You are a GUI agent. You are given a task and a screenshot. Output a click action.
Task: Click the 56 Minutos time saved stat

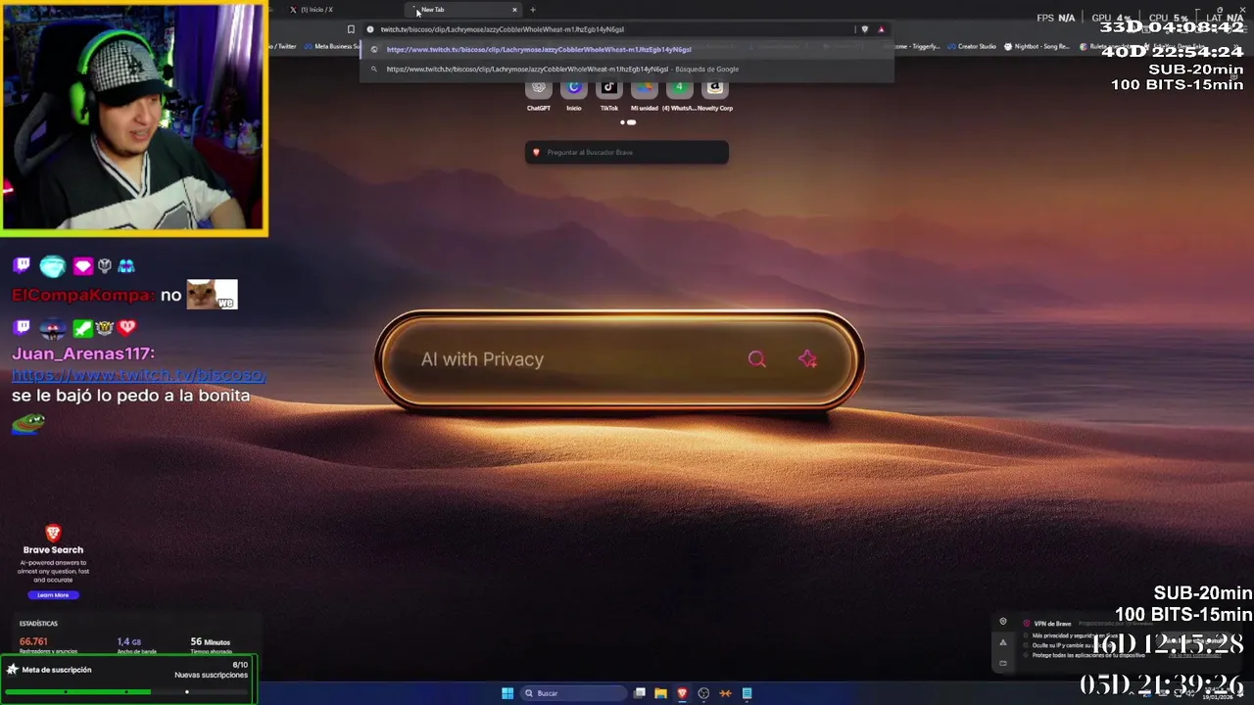point(210,642)
